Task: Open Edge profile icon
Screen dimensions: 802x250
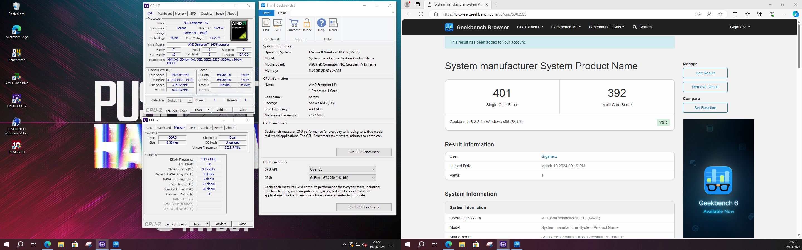Action: point(407,4)
